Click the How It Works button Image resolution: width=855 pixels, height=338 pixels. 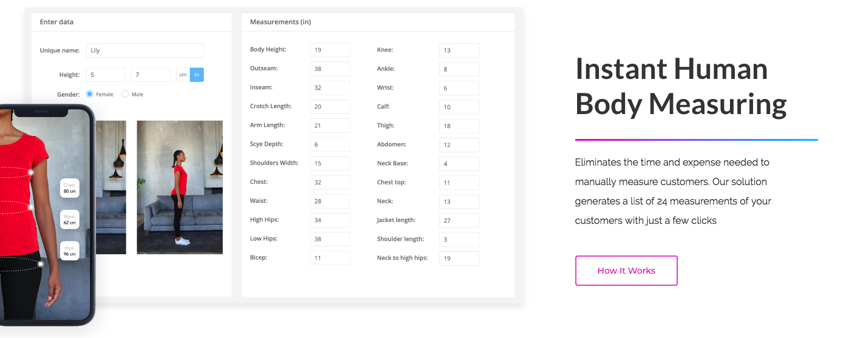click(626, 271)
